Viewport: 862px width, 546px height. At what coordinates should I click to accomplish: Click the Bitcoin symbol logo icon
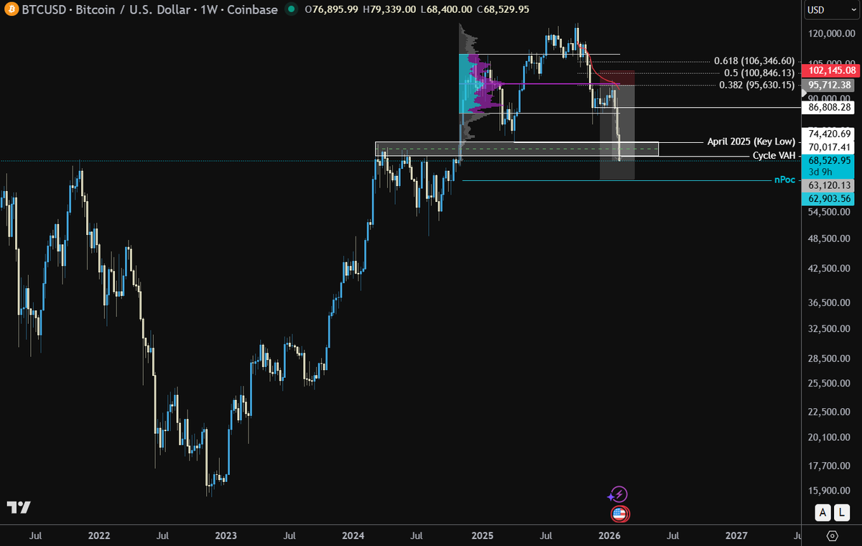(11, 10)
